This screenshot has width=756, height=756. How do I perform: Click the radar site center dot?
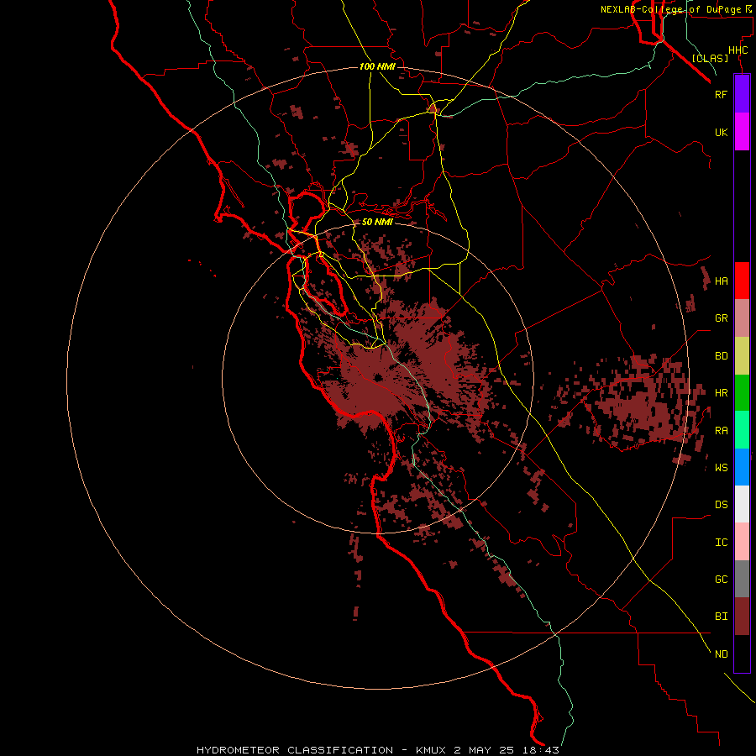click(x=377, y=377)
